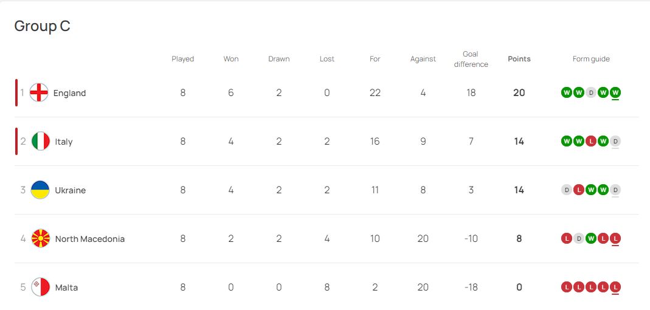Select Ukraine's red loss form badge
The width and height of the screenshot is (650, 310).
click(x=579, y=190)
